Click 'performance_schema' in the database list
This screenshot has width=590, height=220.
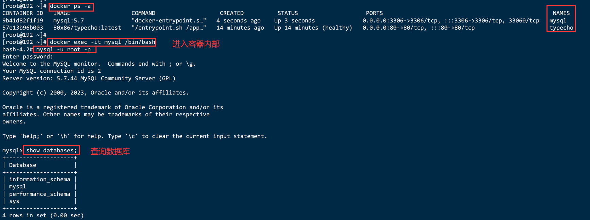[x=40, y=194]
